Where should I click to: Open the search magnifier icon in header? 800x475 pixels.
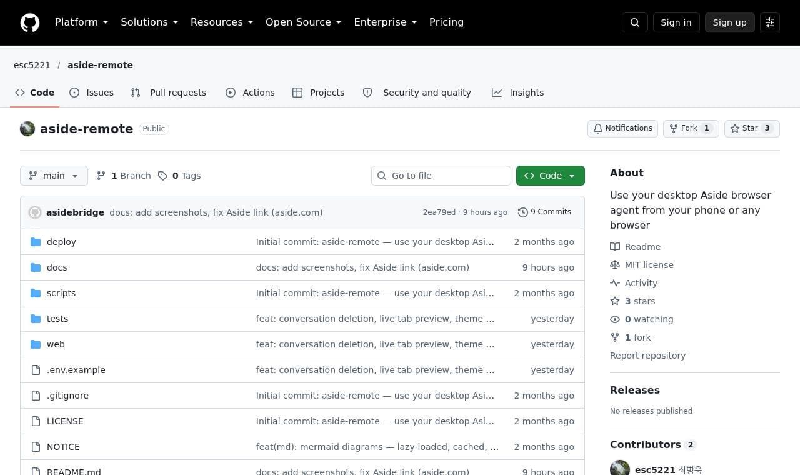635,22
